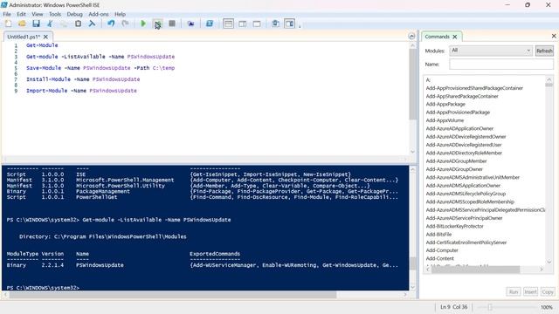The image size is (559, 314).
Task: Place cursor on Import-Module line in editor
Action: [x=81, y=91]
